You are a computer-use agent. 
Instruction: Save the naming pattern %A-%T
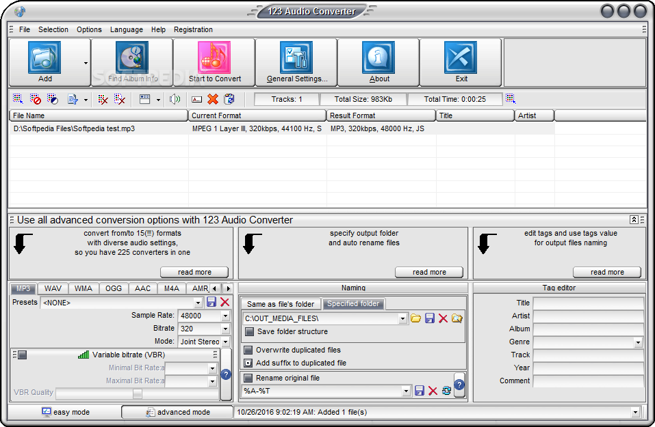pyautogui.click(x=420, y=391)
